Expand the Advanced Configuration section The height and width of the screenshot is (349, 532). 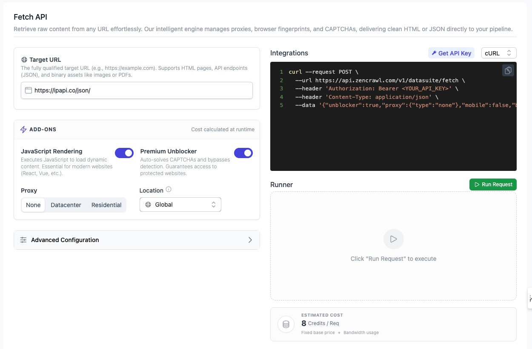click(x=137, y=240)
